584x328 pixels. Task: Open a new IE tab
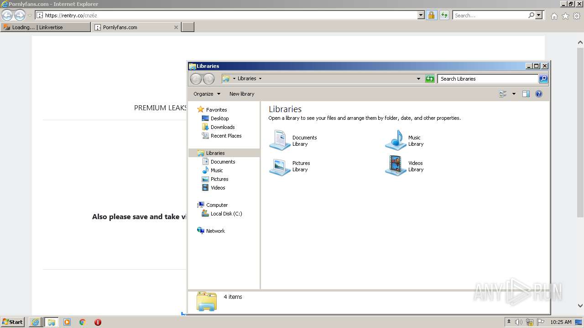188,27
